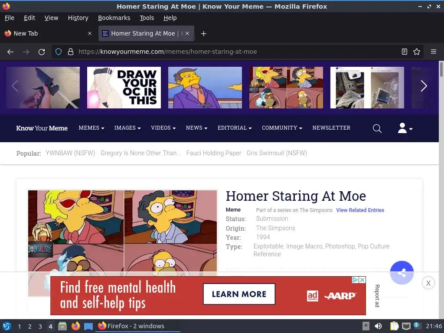Click the Report ad text

point(377,296)
